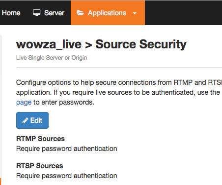Click the monitor icon beside Server
The image size is (222, 185).
pos(36,13)
